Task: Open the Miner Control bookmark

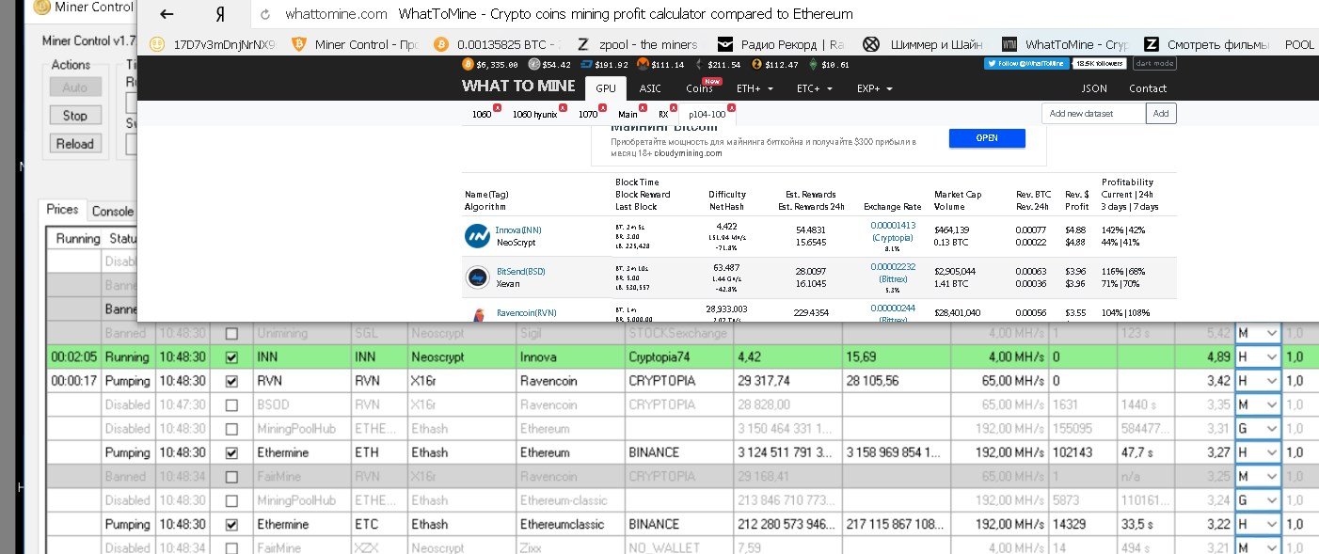Action: pos(356,44)
